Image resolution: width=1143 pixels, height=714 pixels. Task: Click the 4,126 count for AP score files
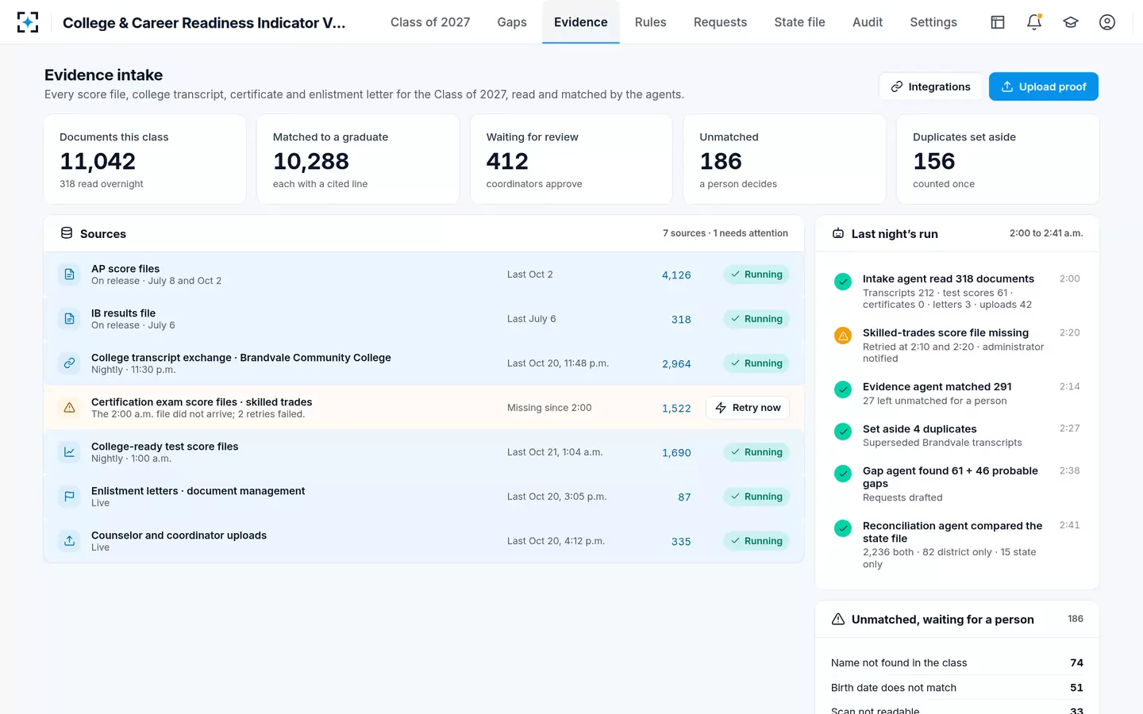[x=676, y=274]
